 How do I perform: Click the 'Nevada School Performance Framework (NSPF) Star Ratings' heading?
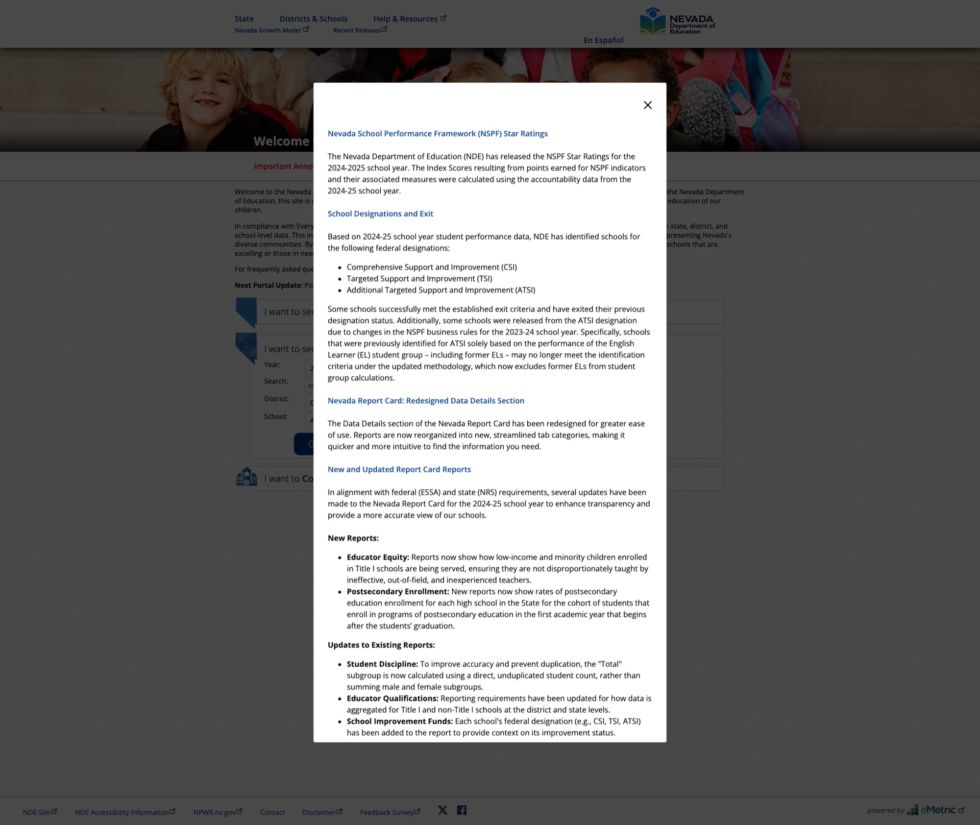click(438, 134)
